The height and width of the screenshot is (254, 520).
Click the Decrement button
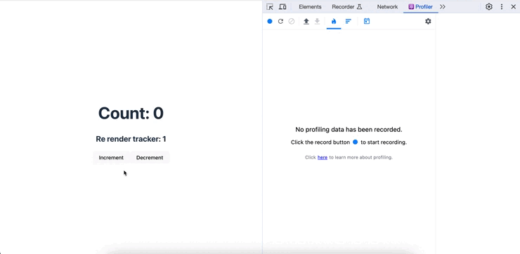pyautogui.click(x=150, y=158)
